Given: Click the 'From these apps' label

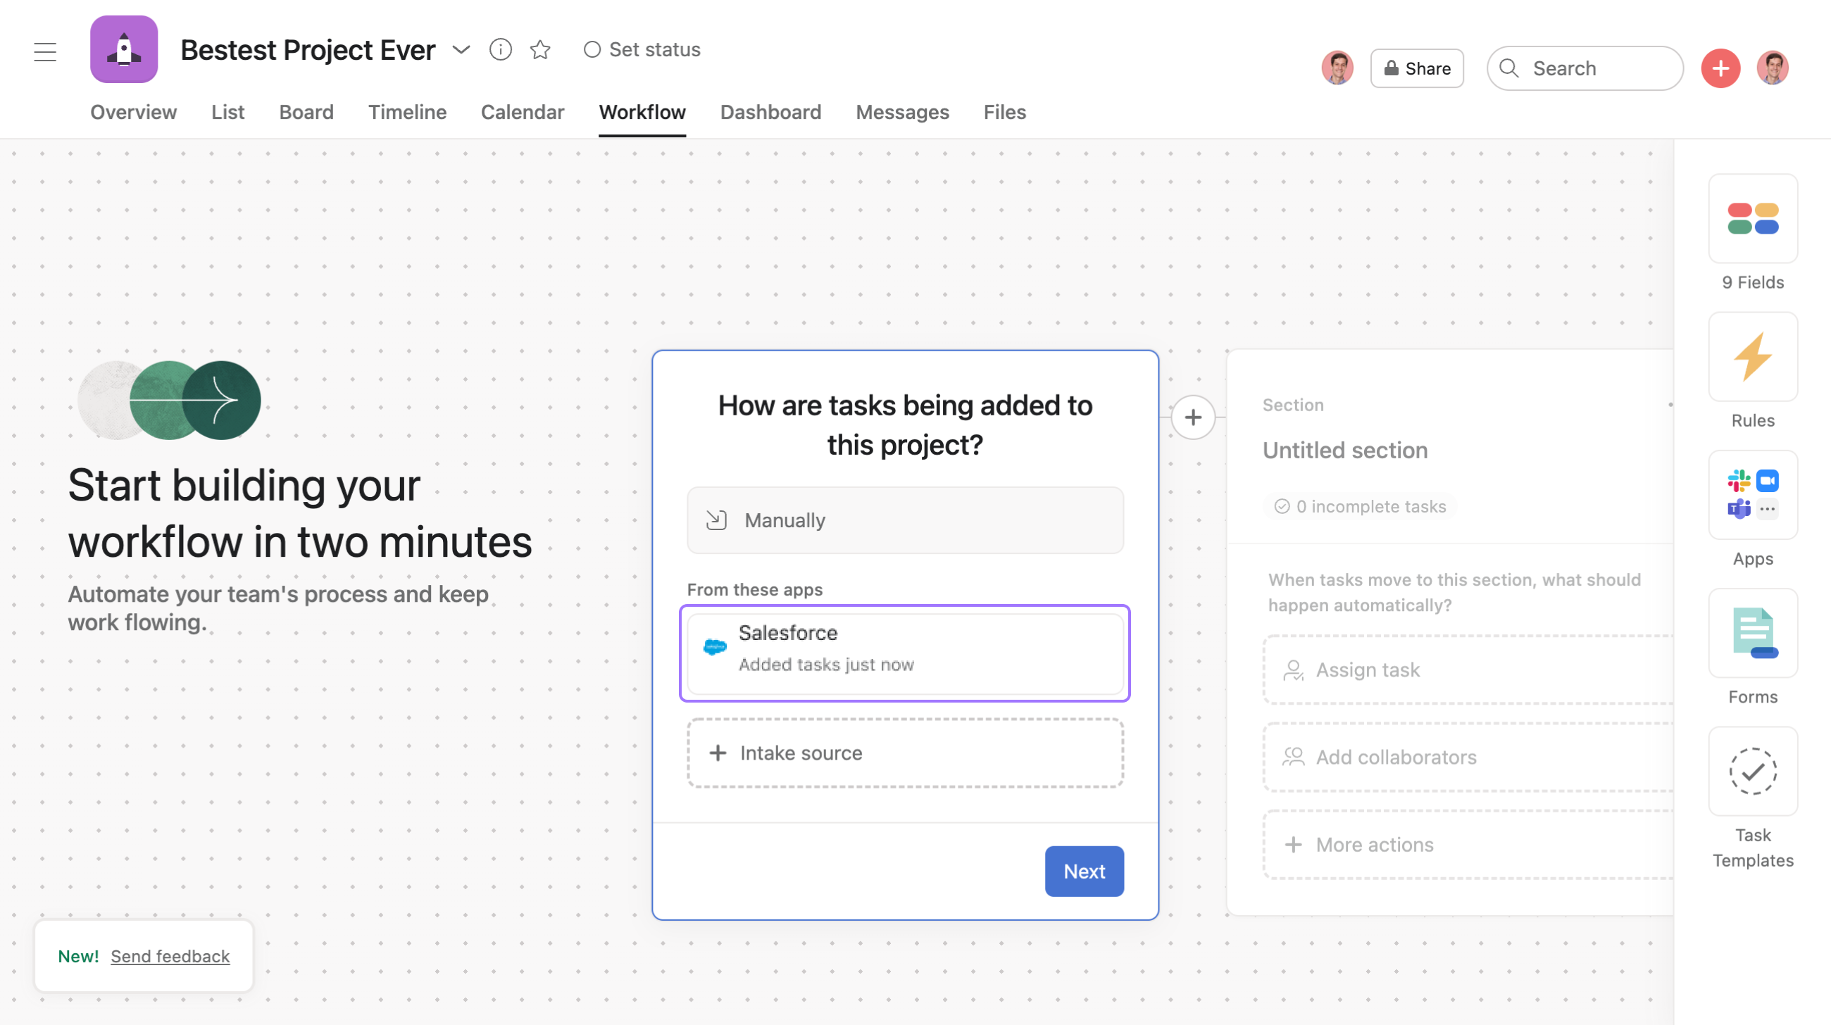Looking at the screenshot, I should 755,589.
